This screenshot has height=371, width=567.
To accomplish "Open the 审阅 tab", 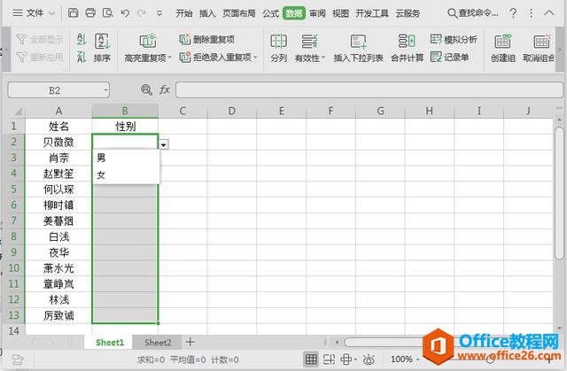I will (317, 13).
